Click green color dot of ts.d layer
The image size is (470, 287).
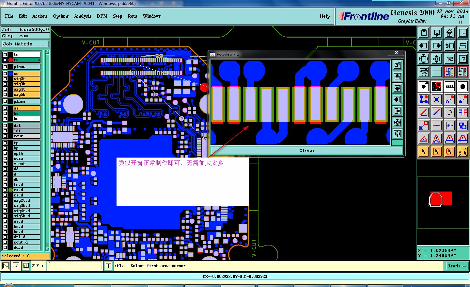[10, 190]
